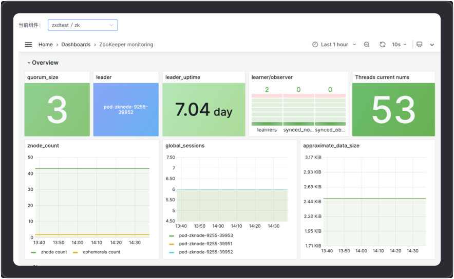Open the Last 1 hour time picker
Viewport: 454px width, 279px height.
click(x=334, y=45)
